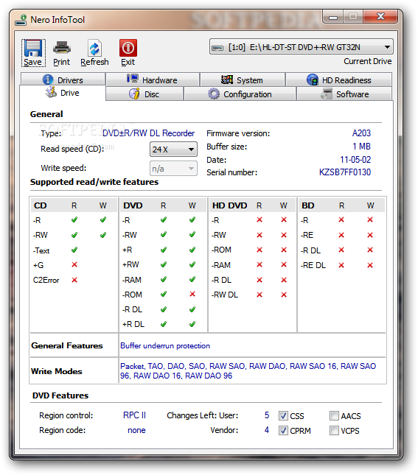Click the Write Modes list text

248,370
